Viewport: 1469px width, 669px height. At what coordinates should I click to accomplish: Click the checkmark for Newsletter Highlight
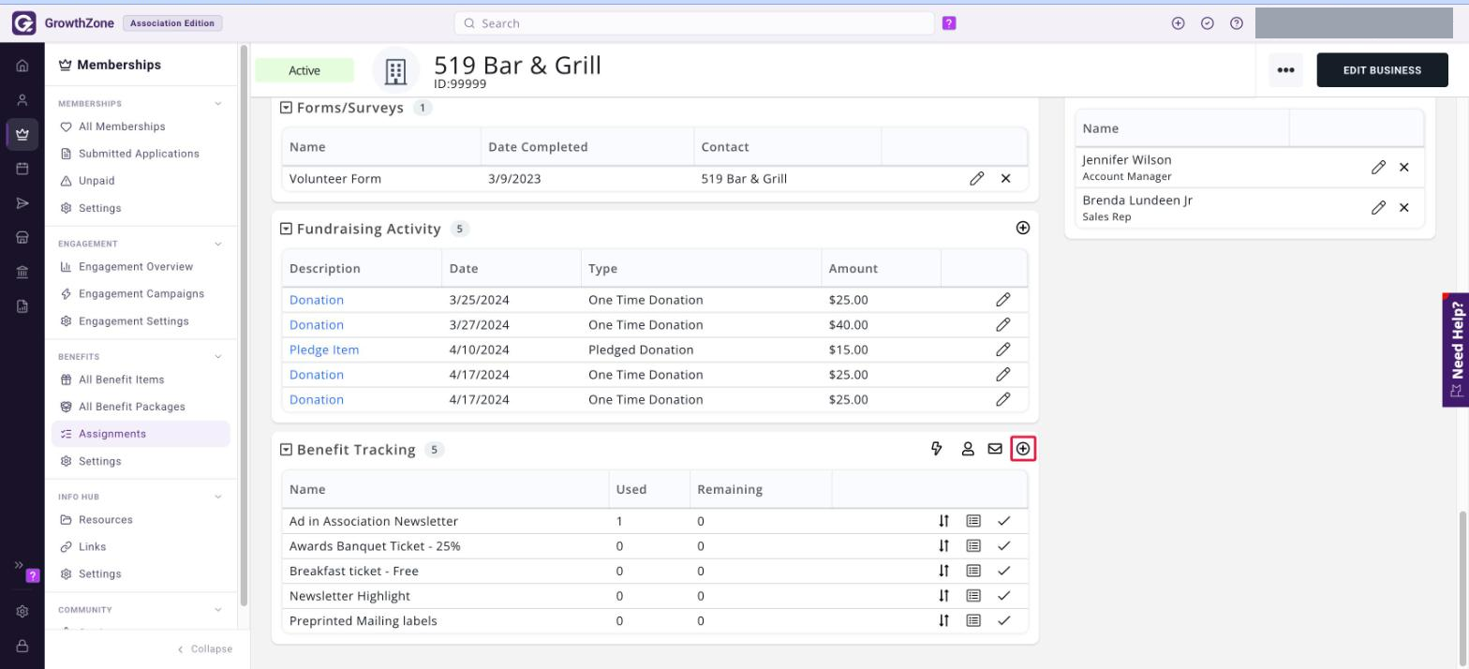tap(1004, 596)
